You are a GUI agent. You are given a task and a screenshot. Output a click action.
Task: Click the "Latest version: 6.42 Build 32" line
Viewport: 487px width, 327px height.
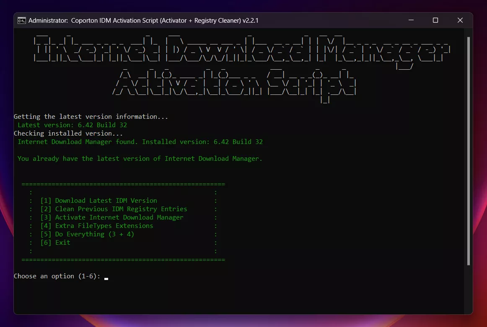click(72, 125)
